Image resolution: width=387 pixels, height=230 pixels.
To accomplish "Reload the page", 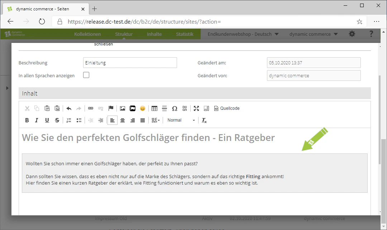I will click(x=42, y=21).
